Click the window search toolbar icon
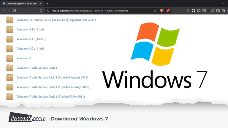This screenshot has width=228, height=128. (x=204, y=11)
